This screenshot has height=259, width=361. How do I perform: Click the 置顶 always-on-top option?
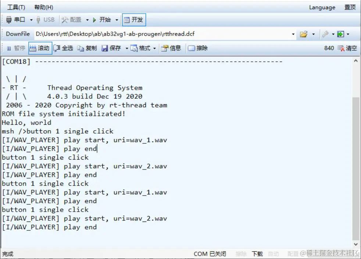tap(350, 7)
